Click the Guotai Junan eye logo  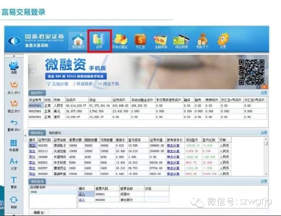pos(14,41)
